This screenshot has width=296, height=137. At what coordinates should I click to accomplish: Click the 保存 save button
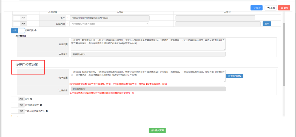point(256,8)
